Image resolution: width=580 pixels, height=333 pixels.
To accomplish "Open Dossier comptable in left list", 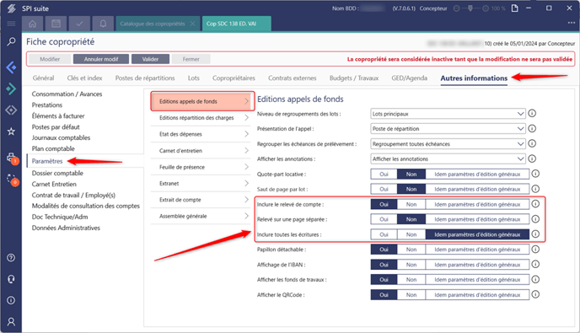I will (57, 173).
